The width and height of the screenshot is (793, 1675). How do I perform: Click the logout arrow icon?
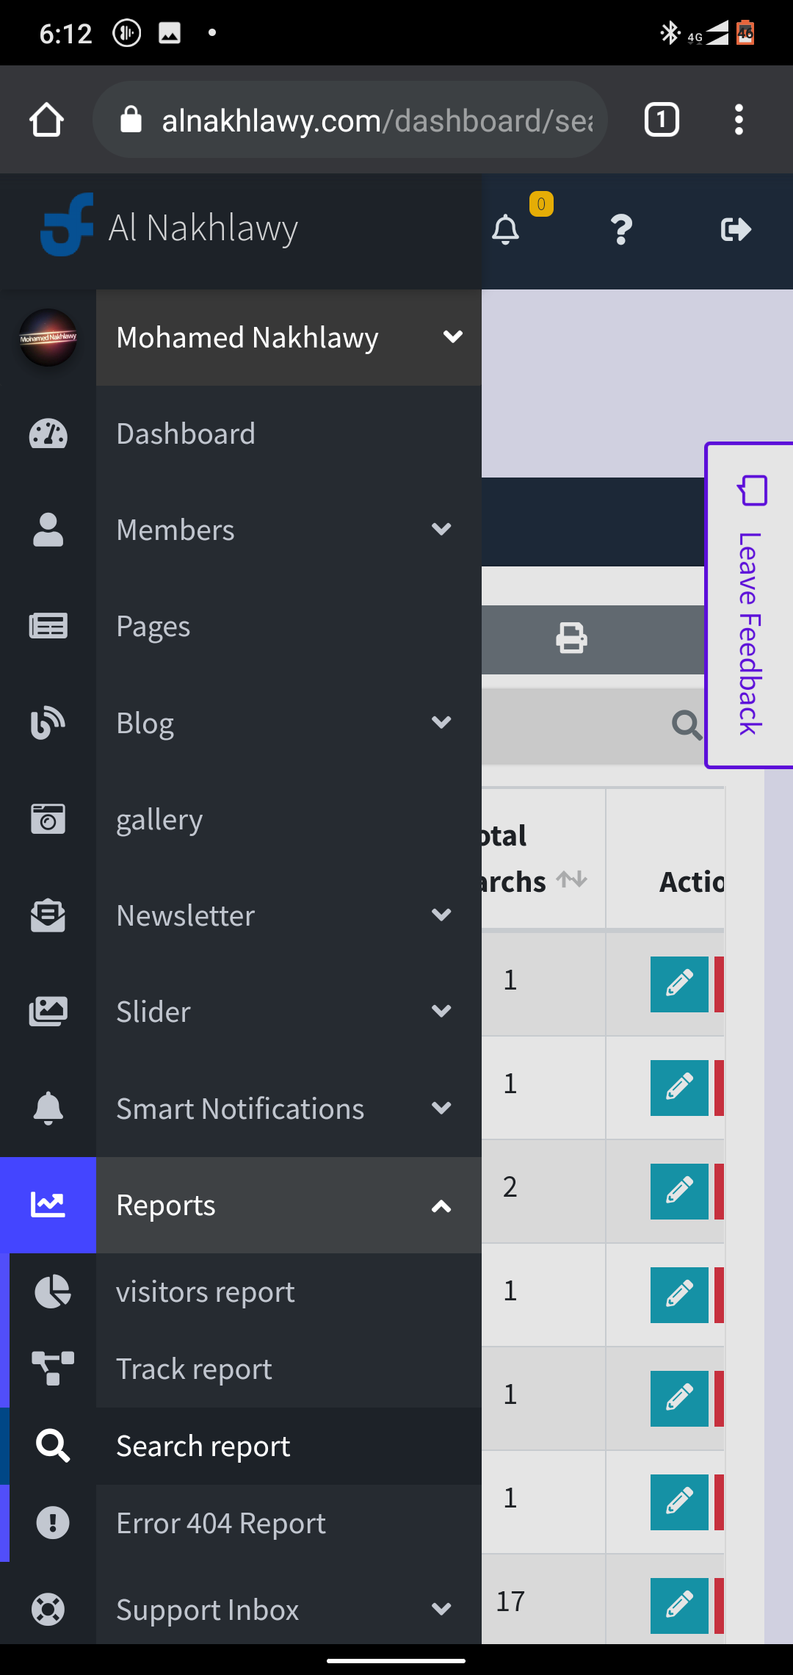(735, 230)
